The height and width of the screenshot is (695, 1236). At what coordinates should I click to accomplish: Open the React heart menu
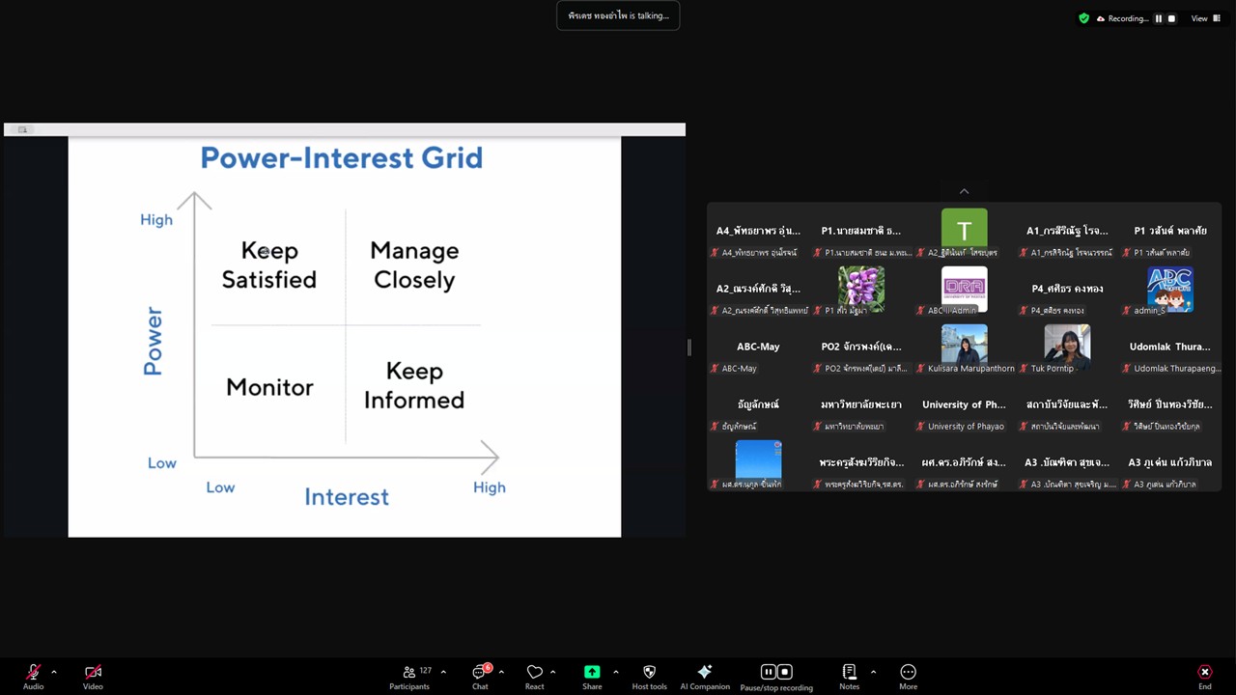coord(534,676)
